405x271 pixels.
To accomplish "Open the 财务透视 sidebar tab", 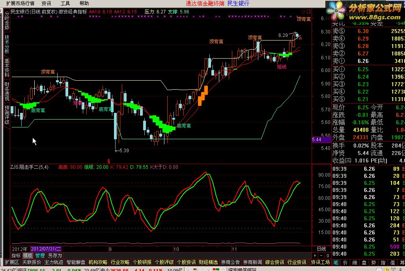I will pyautogui.click(x=7, y=91).
